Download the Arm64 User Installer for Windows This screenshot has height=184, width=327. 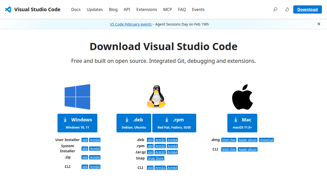tap(95, 140)
